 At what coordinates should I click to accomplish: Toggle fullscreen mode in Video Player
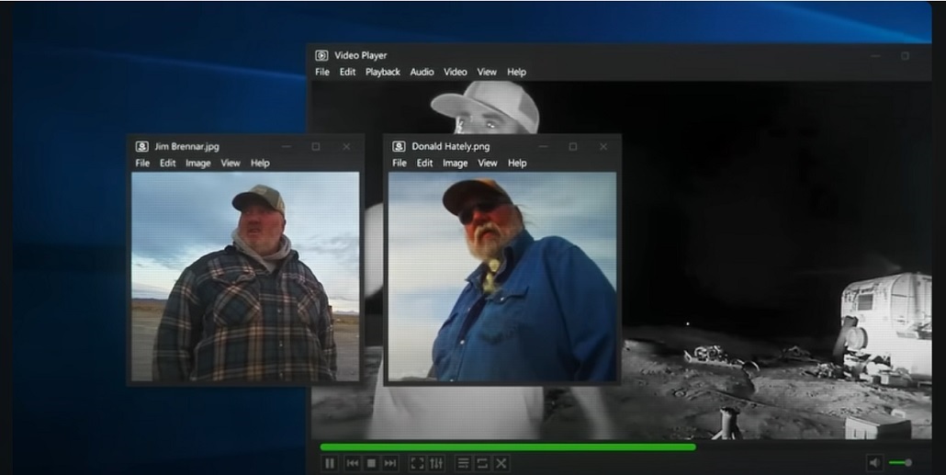click(417, 464)
